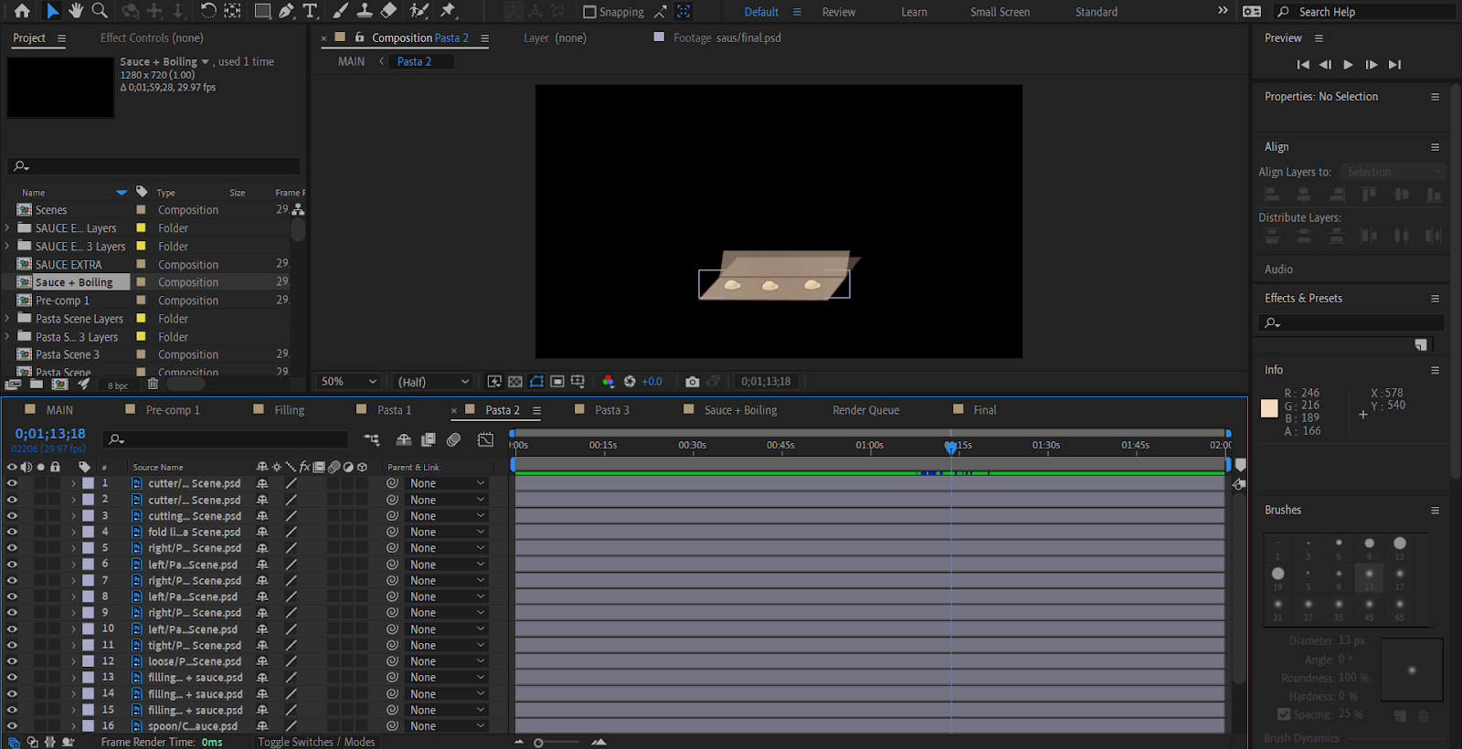Select the Puppet Pin tool
Image resolution: width=1462 pixels, height=749 pixels.
coord(448,11)
